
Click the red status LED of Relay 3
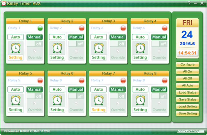coord(123,28)
